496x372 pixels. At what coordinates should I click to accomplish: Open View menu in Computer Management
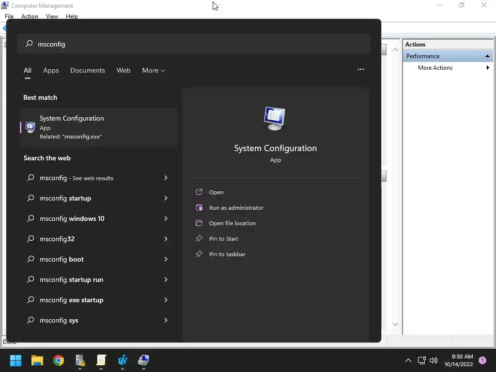pyautogui.click(x=52, y=16)
